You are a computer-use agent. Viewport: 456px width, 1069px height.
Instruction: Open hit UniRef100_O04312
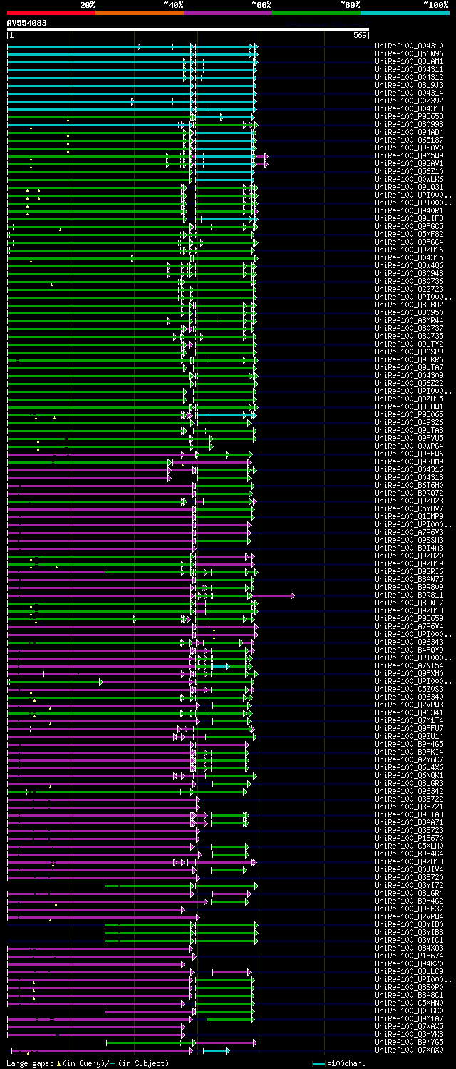coord(409,77)
